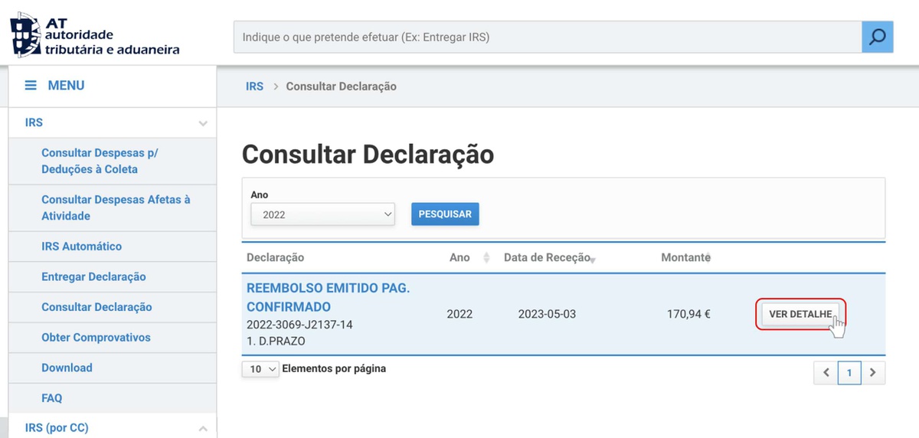This screenshot has width=919, height=438.
Task: Click the VER DETALHE button
Action: (800, 314)
